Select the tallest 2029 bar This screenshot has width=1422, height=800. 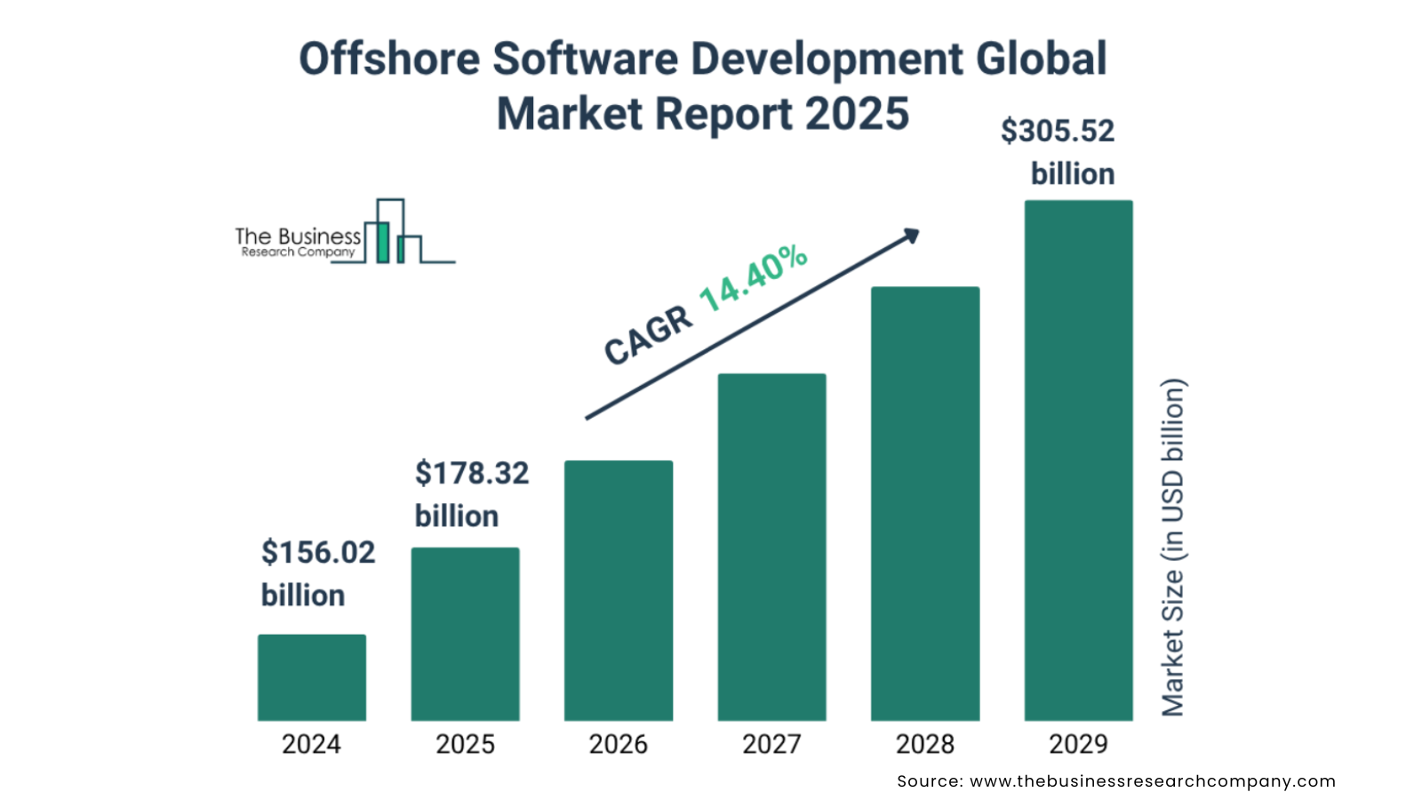coord(1078,460)
